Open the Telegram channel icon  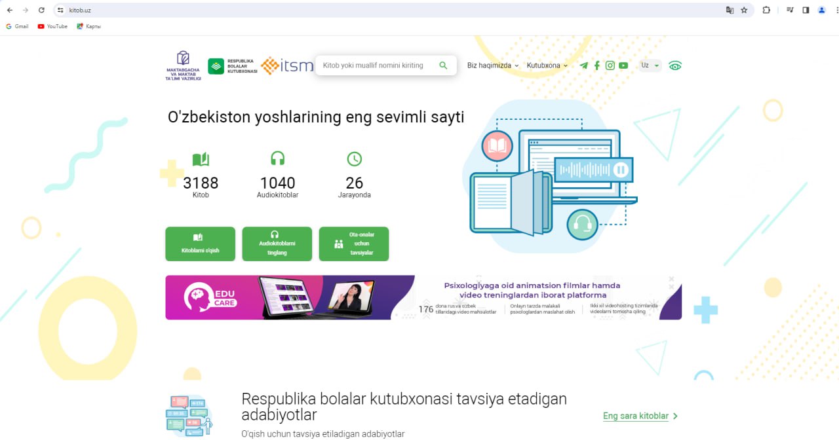pyautogui.click(x=584, y=65)
